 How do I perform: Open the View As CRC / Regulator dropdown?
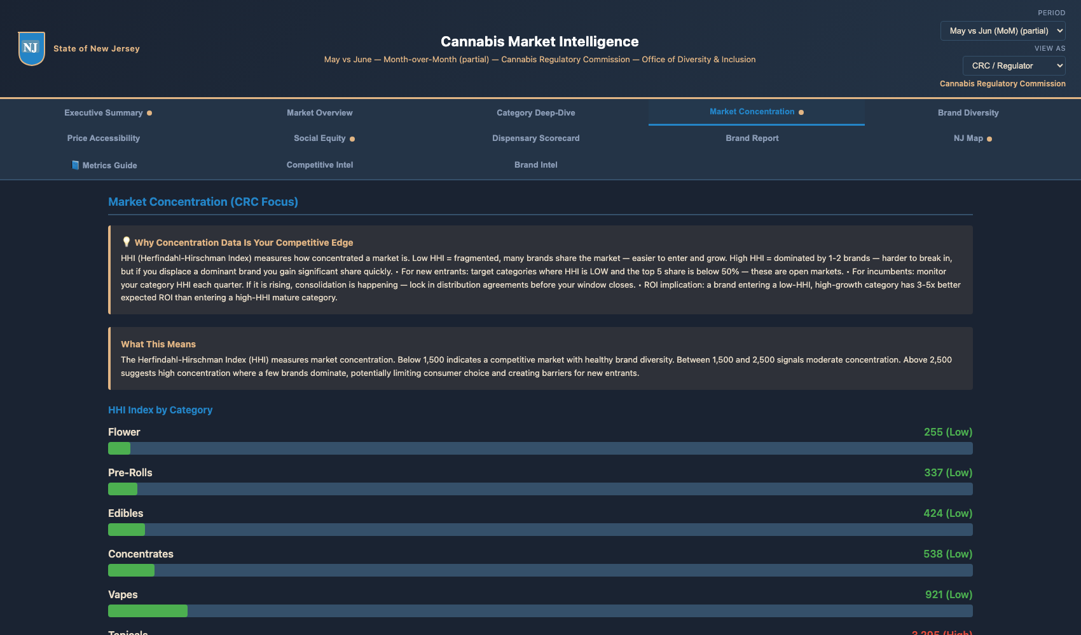(1014, 65)
